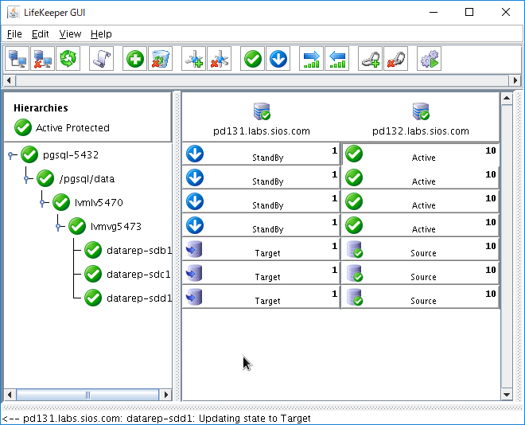Click the hierarchy panel horizontal scrollbar thumb
525x425 pixels.
click(87, 395)
